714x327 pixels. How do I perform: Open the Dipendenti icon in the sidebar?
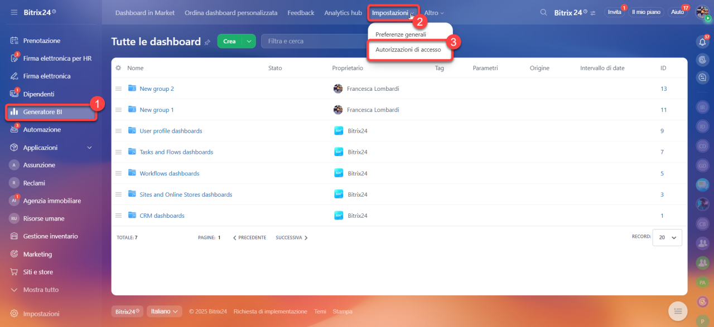tap(14, 94)
